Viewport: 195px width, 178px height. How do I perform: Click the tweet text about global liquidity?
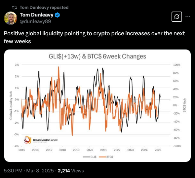(94, 37)
